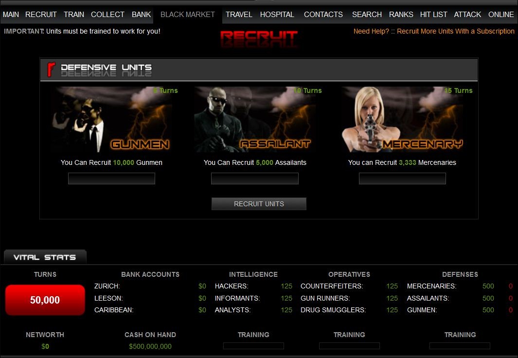Click the INFORMANTS intelligence label
This screenshot has width=518, height=358.
237,298
